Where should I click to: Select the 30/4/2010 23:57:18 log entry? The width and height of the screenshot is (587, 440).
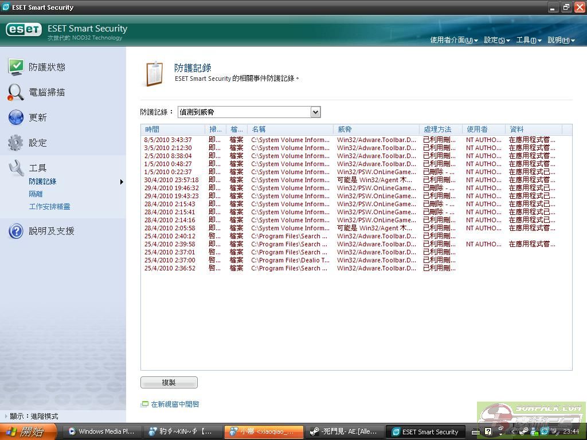coord(171,180)
